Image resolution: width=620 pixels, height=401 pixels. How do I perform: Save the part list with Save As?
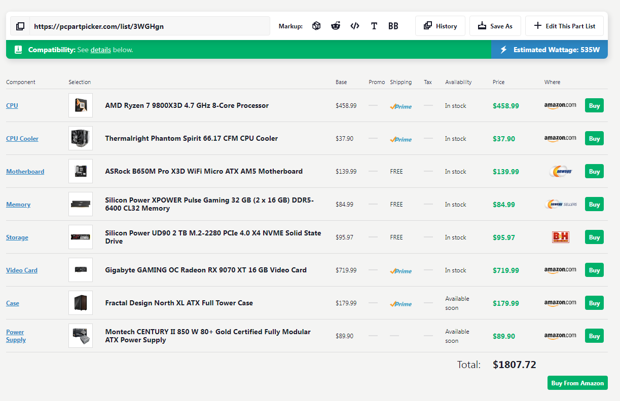[495, 26]
